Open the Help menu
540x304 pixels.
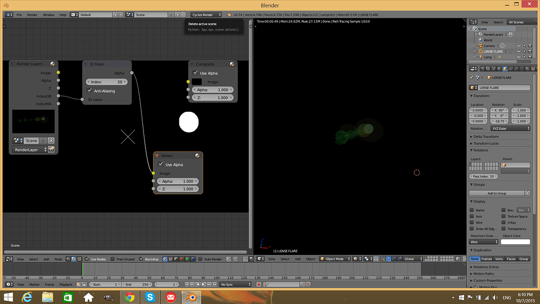(x=63, y=15)
